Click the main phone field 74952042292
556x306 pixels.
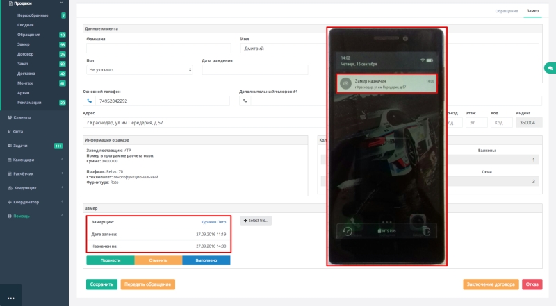coord(163,101)
